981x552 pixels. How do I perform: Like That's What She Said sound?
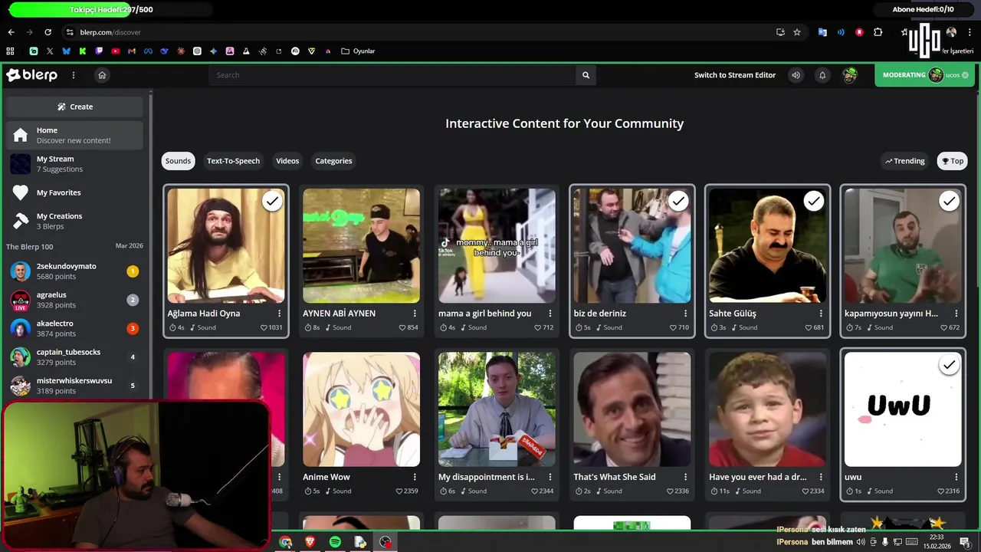tap(670, 491)
